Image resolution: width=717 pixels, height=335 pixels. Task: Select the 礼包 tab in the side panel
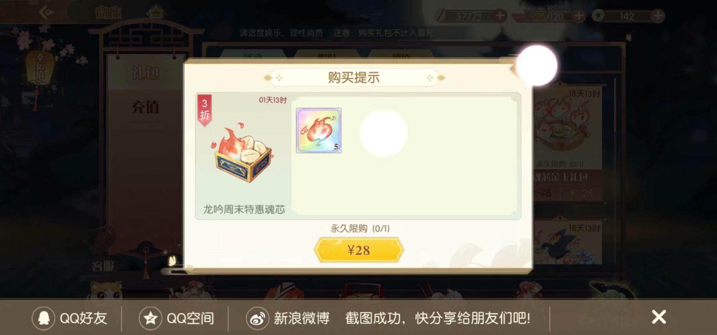[x=145, y=73]
